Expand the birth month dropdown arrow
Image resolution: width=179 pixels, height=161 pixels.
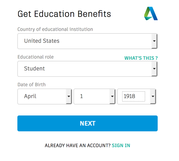tap(69, 96)
